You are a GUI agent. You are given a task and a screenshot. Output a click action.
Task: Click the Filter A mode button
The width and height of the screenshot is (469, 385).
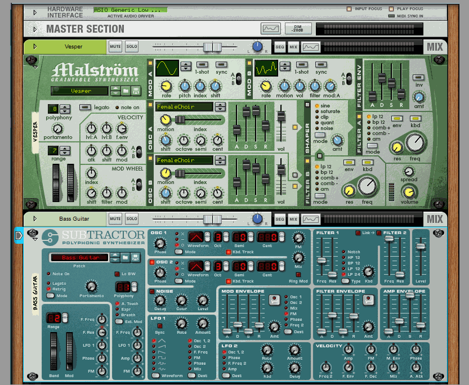[372, 146]
